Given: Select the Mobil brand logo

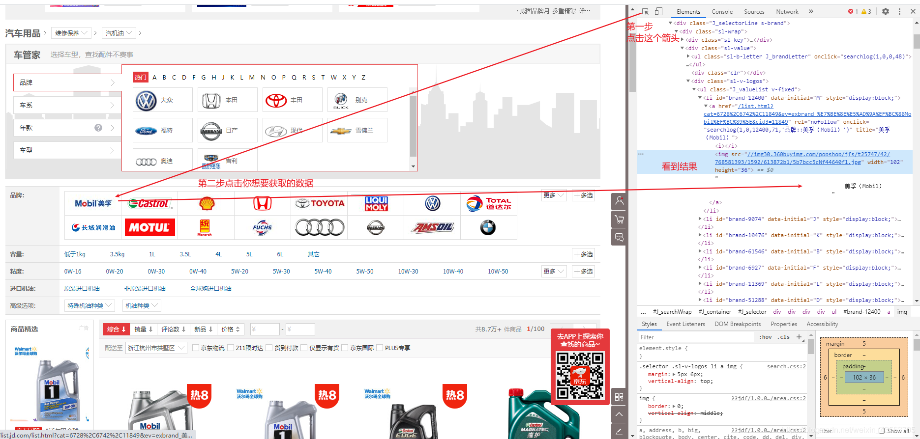Looking at the screenshot, I should 93,203.
